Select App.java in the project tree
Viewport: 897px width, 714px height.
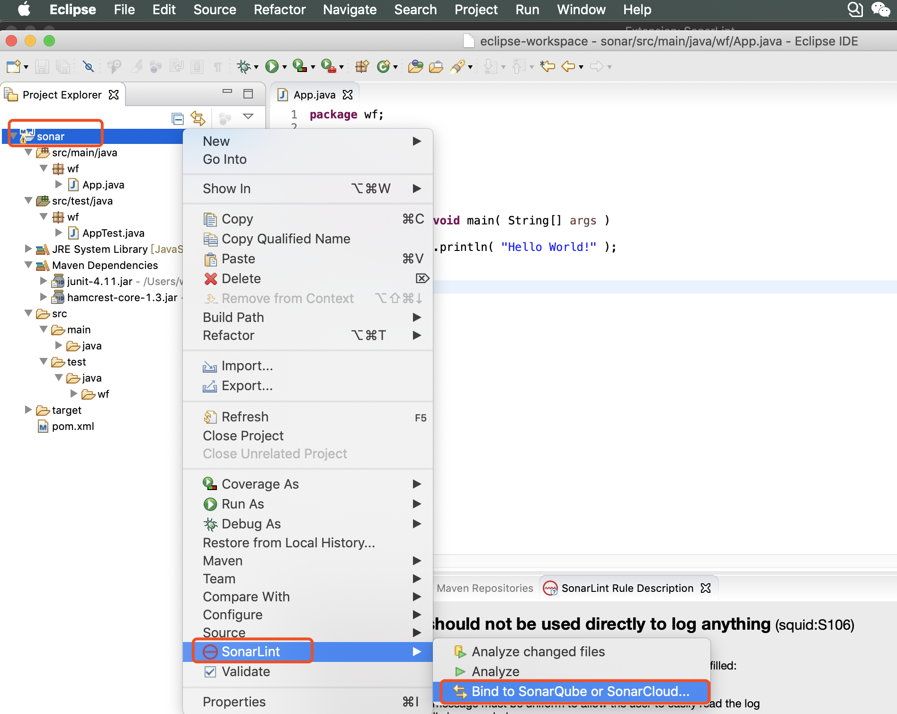tap(104, 185)
